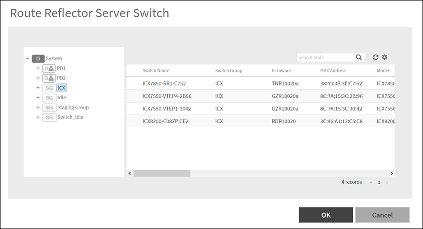Click the SG icon beside Switch_Idle
The width and height of the screenshot is (423, 229).
click(x=49, y=117)
